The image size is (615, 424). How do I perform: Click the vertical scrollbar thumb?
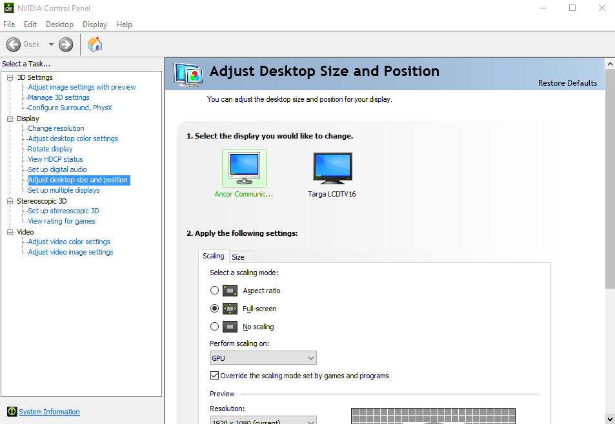coord(610,179)
